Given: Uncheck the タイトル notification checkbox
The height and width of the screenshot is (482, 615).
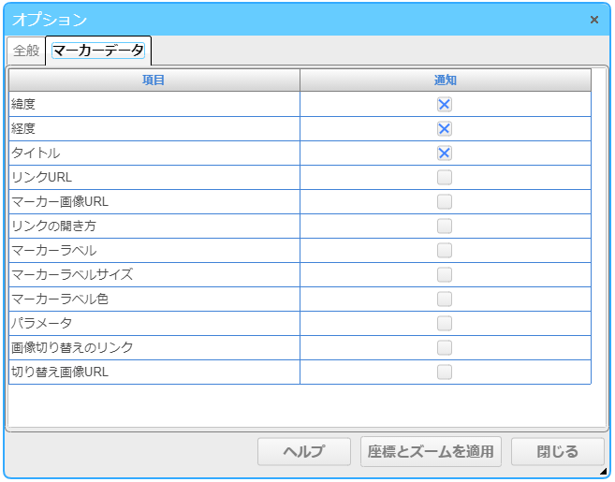Looking at the screenshot, I should pos(445,153).
